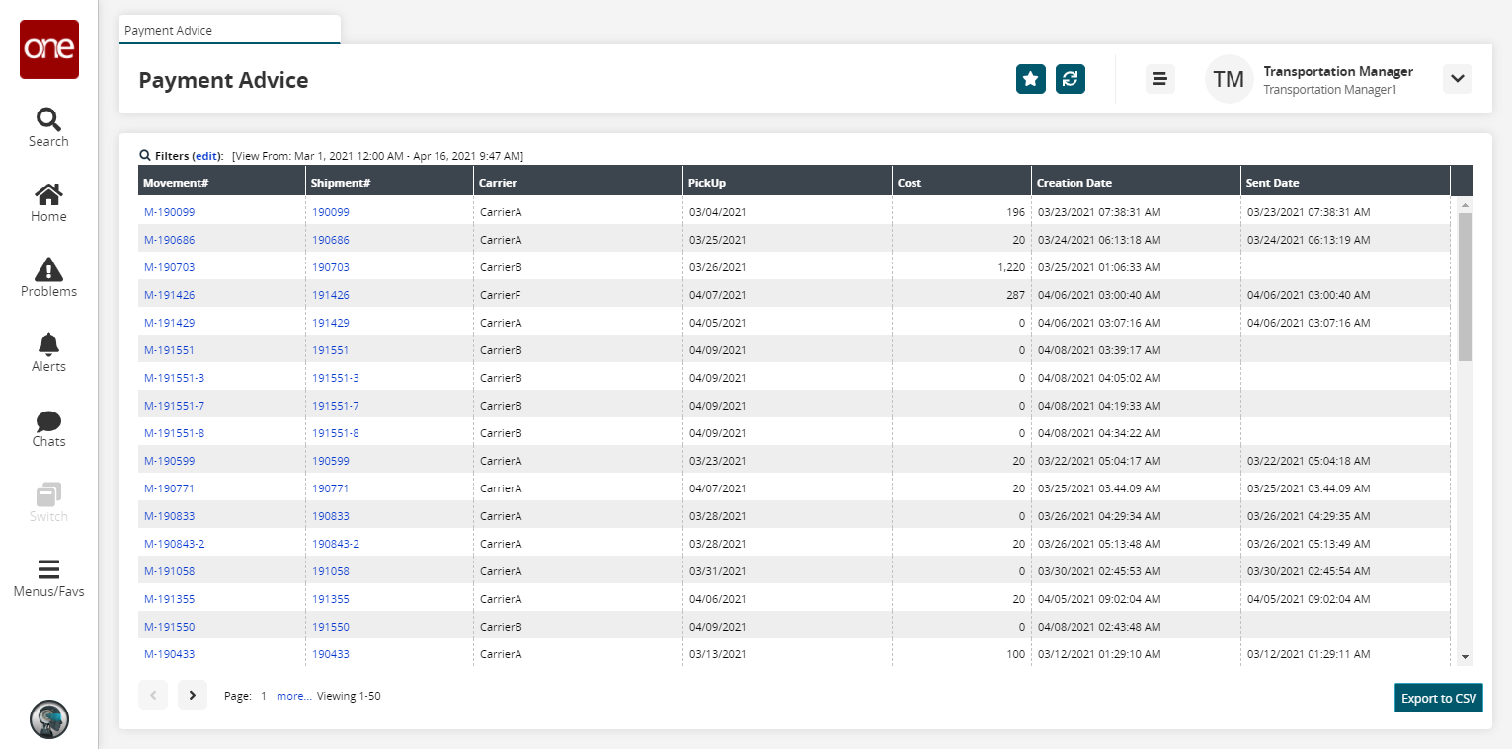Open movement M-191426
Viewport: 1512px width, 749px height.
[x=169, y=295]
